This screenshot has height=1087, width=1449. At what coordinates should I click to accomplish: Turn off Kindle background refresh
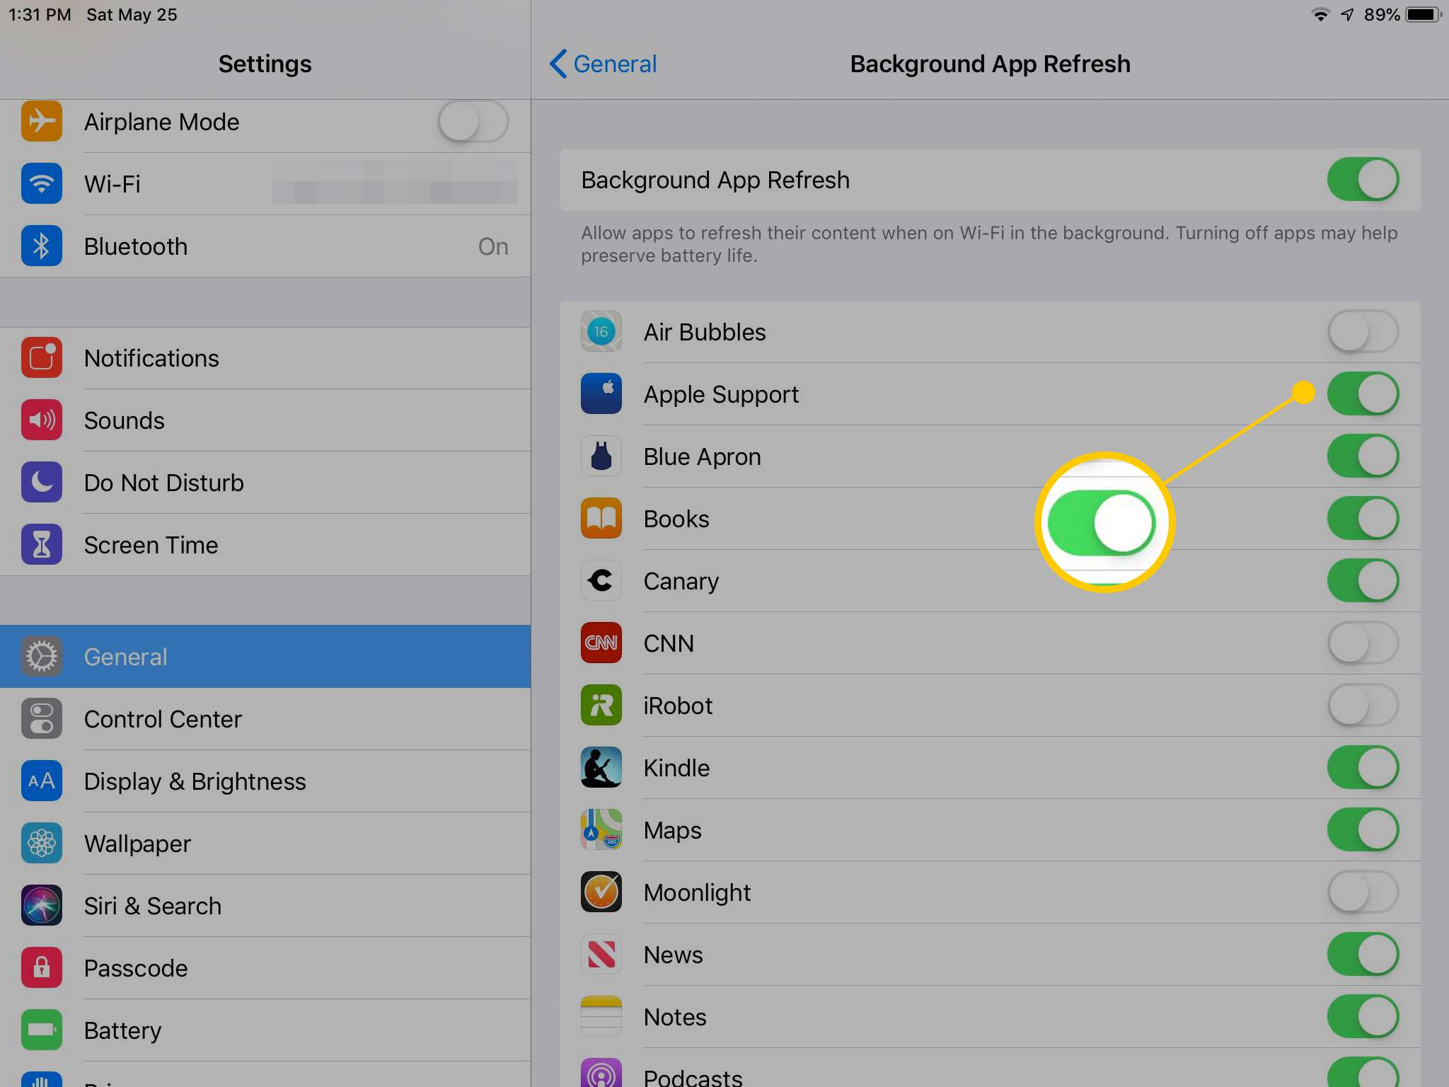click(1363, 767)
